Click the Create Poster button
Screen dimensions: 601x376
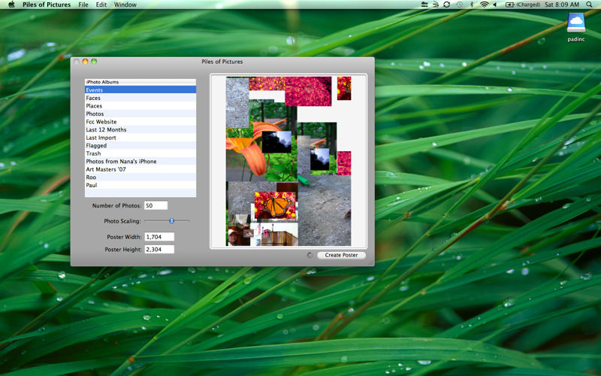pyautogui.click(x=341, y=255)
